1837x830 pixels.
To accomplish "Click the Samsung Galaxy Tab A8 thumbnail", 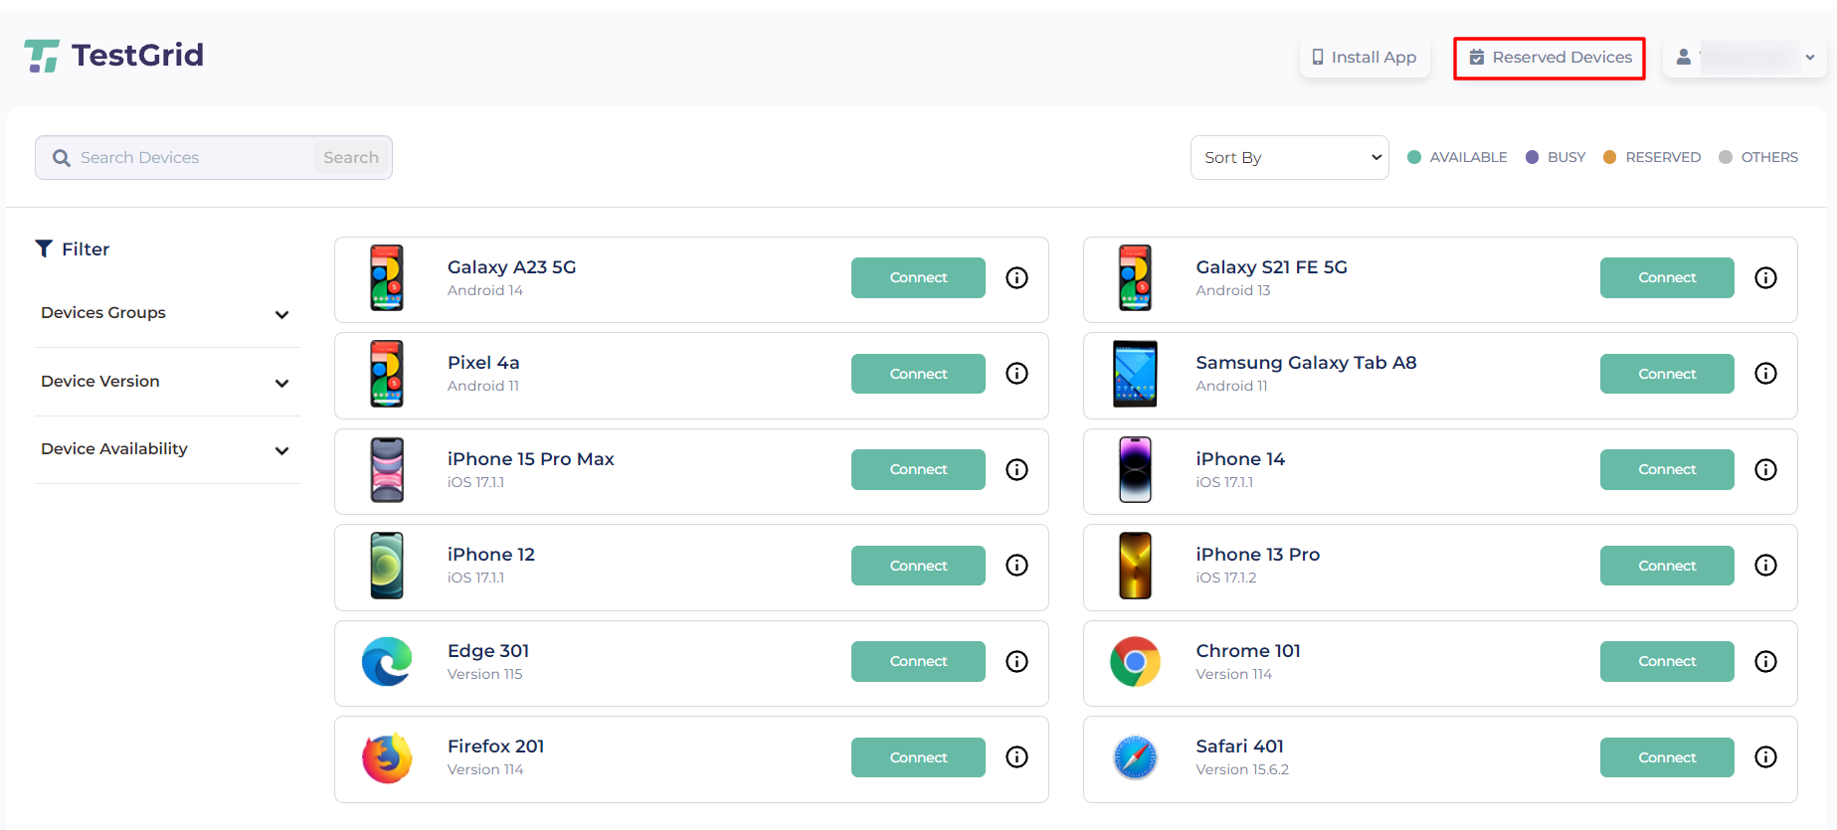I will (x=1135, y=374).
